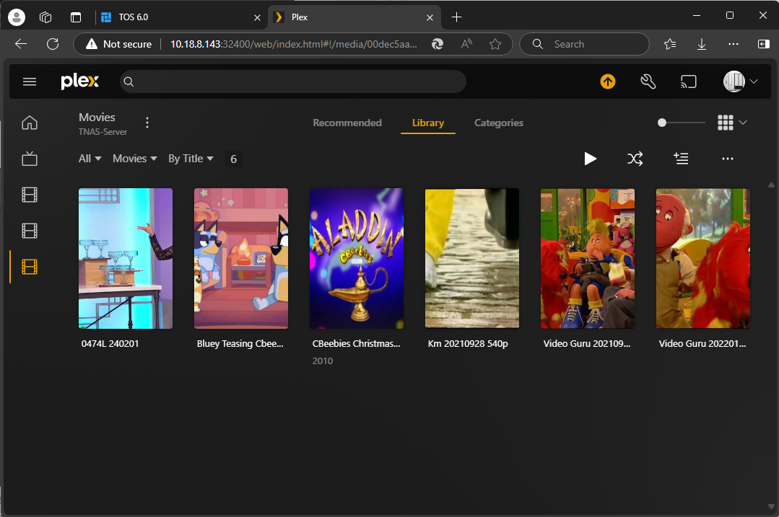Viewport: 779px width, 517px height.
Task: Open the second film library sidebar icon
Action: pyautogui.click(x=30, y=231)
